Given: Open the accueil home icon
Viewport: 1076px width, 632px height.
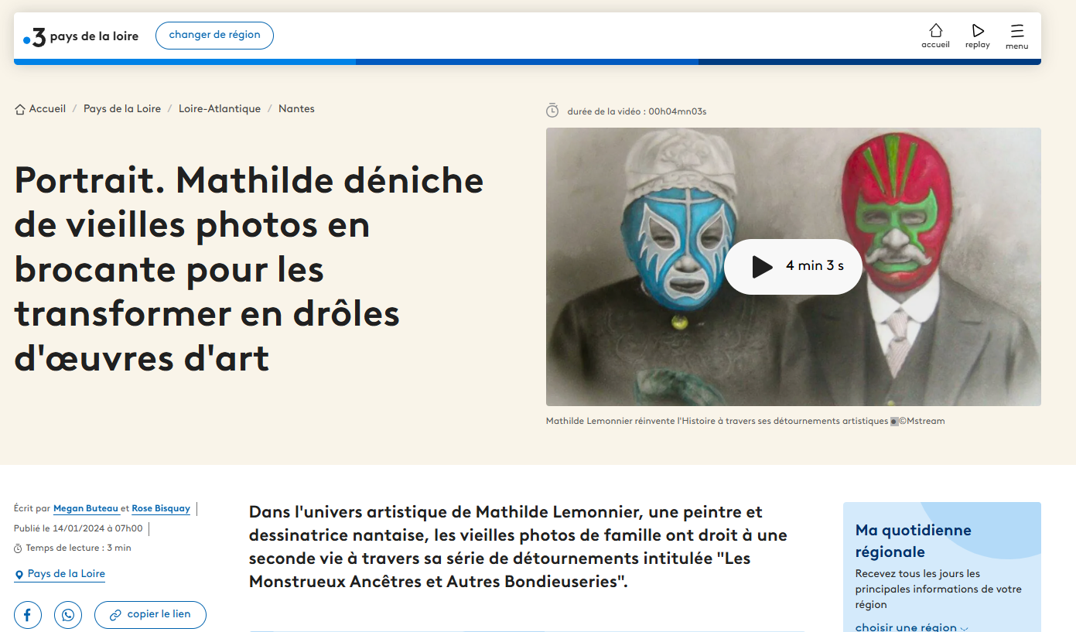Looking at the screenshot, I should click(935, 36).
